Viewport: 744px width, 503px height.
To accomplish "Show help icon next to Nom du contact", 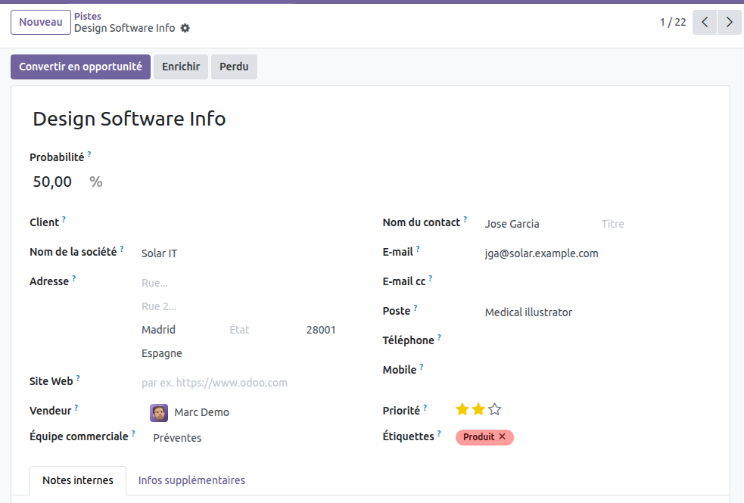I will point(465,219).
